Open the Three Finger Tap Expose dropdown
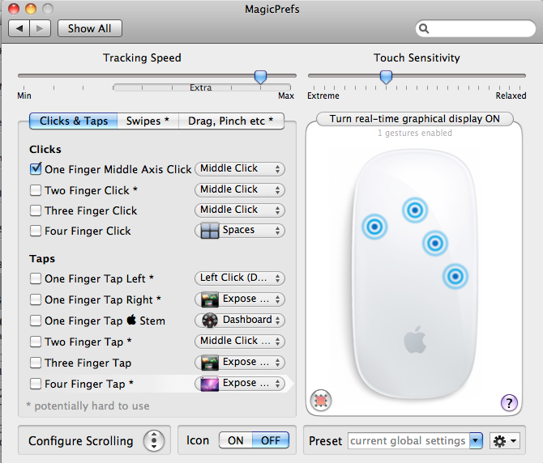This screenshot has height=463, width=543. coord(240,363)
